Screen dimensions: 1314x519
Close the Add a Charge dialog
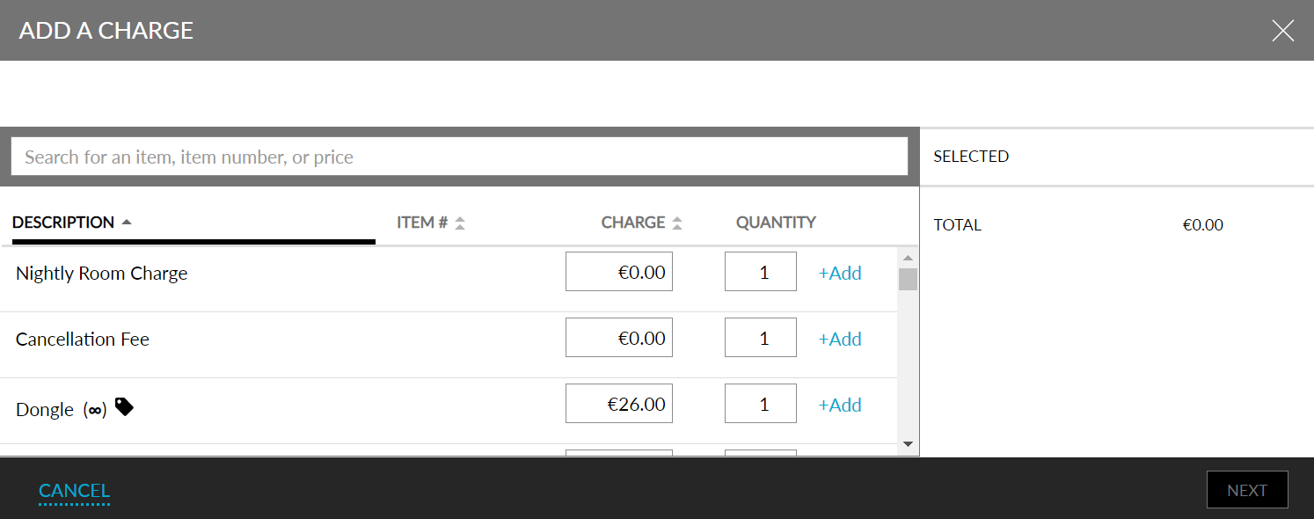click(1283, 31)
